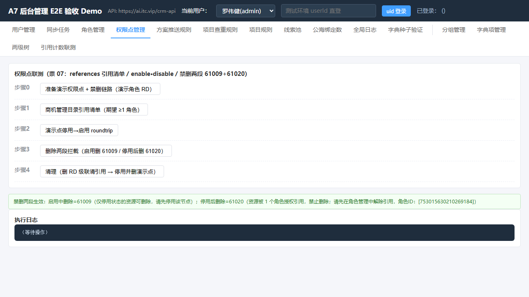
Task: Click 商机管理目录引用清单 step button
Action: click(x=94, y=110)
